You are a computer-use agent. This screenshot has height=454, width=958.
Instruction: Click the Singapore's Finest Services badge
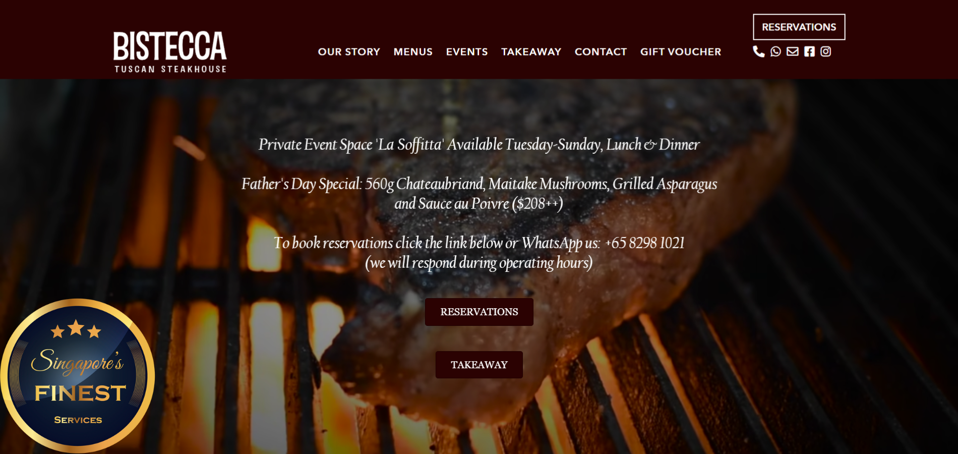tap(77, 376)
